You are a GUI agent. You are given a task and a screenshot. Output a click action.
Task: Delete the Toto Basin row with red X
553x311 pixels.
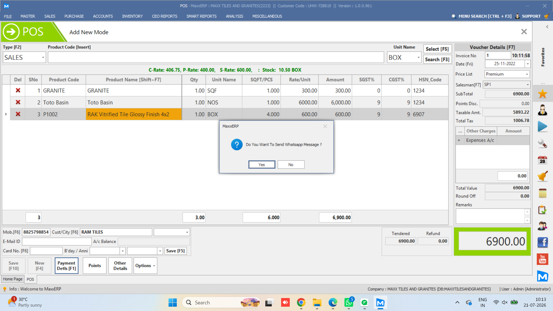tap(18, 102)
